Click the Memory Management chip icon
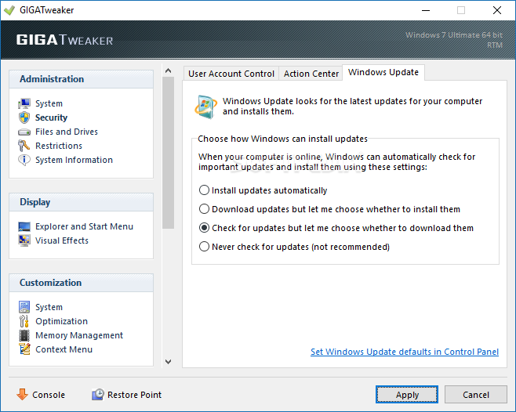 (x=24, y=335)
